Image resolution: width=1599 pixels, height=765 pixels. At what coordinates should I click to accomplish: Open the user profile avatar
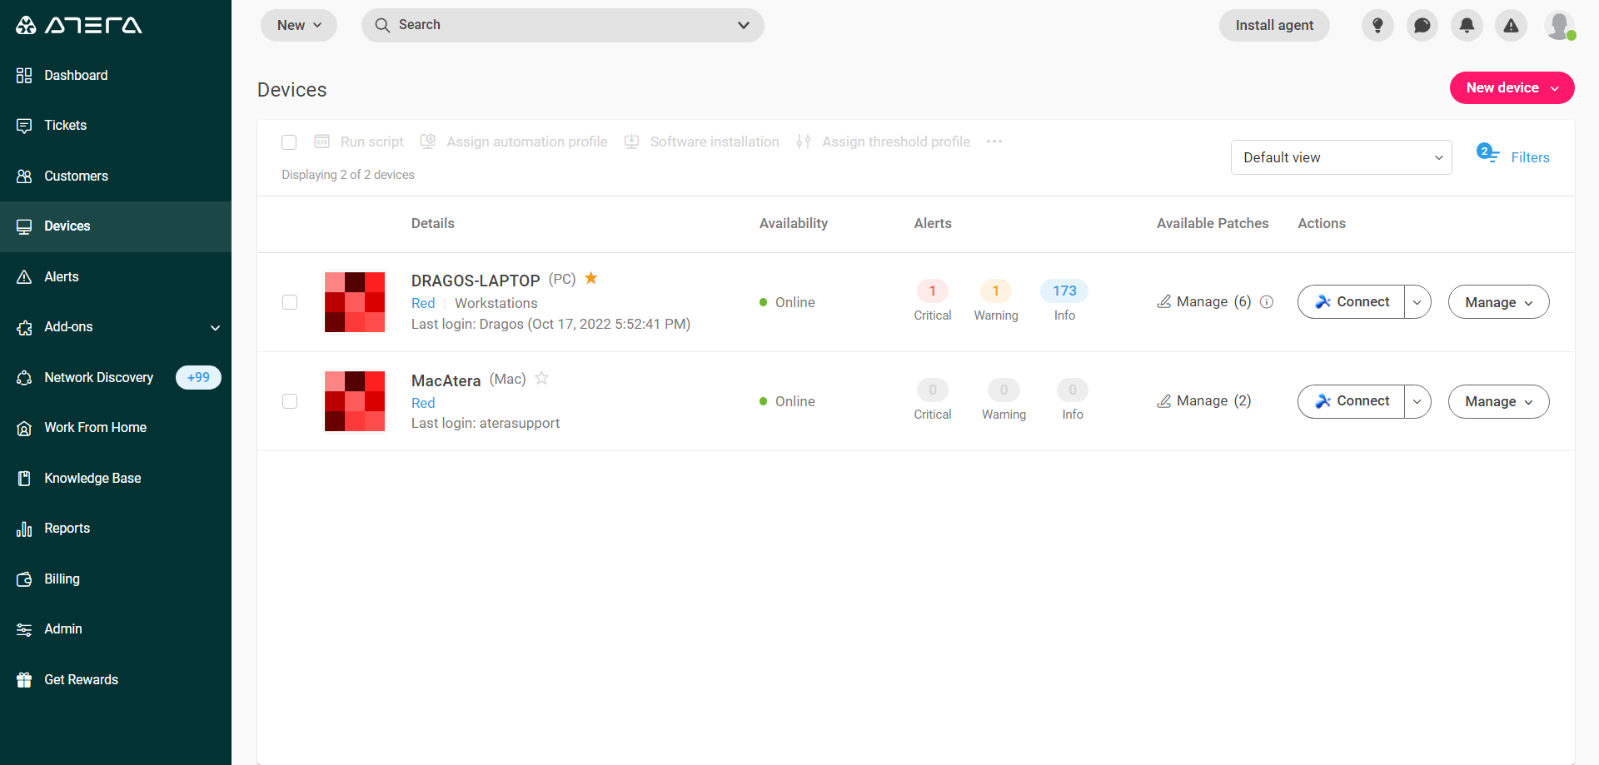pyautogui.click(x=1559, y=25)
